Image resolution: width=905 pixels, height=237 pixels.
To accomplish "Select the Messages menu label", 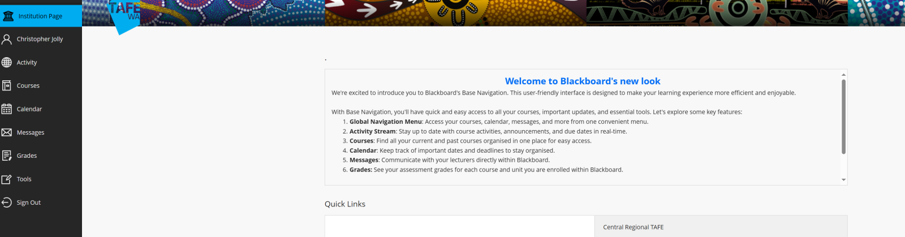I will (31, 132).
